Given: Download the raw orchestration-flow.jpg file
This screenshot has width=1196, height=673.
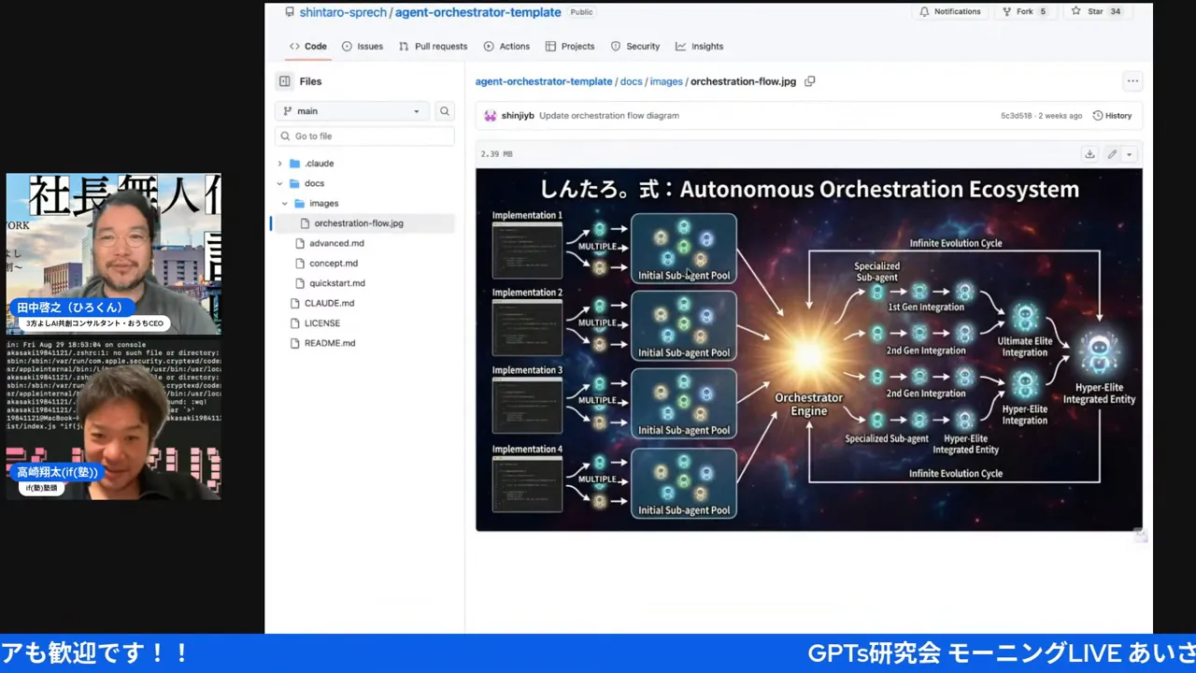Looking at the screenshot, I should click(x=1089, y=153).
